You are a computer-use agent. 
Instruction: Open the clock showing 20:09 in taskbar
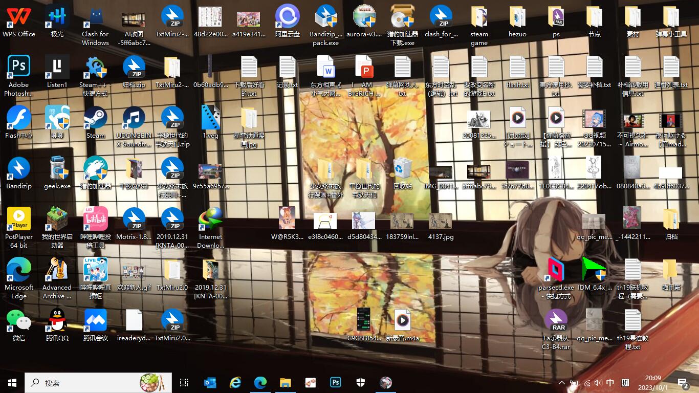click(653, 383)
